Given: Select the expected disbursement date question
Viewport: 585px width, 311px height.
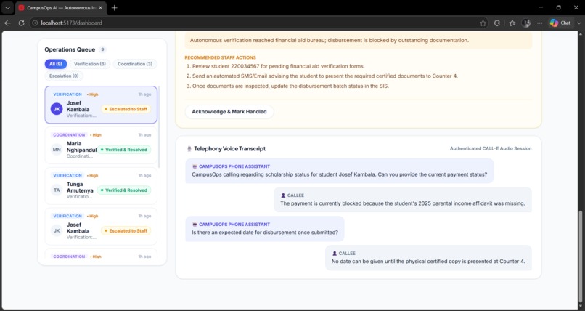Looking at the screenshot, I should pyautogui.click(x=265, y=228).
